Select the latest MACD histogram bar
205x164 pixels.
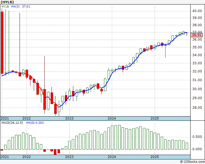[x=187, y=146]
